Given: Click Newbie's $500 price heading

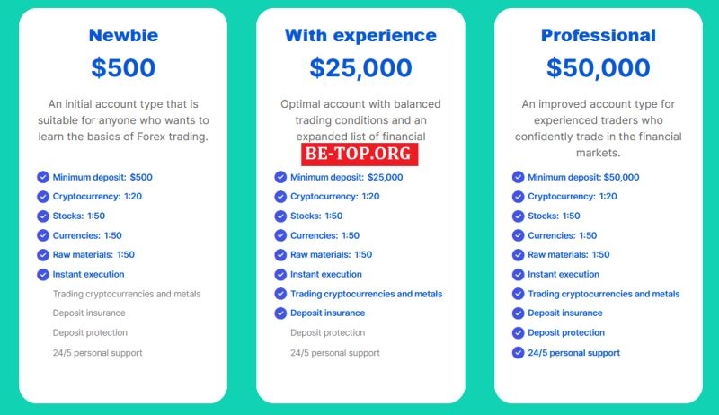Looking at the screenshot, I should [x=123, y=67].
